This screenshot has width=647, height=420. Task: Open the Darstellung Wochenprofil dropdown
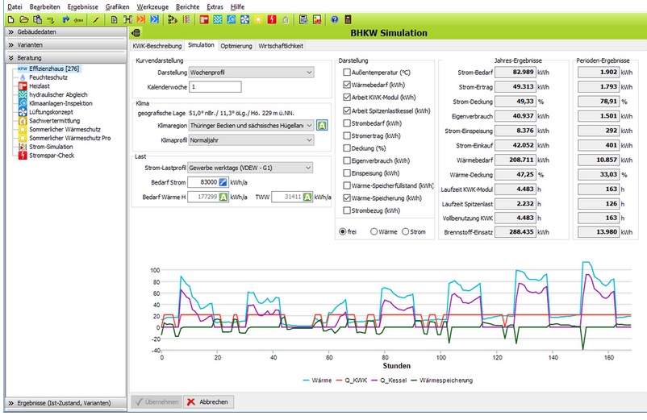pyautogui.click(x=251, y=73)
